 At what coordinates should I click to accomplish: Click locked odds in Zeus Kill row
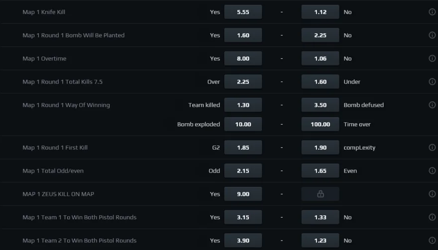pyautogui.click(x=320, y=194)
